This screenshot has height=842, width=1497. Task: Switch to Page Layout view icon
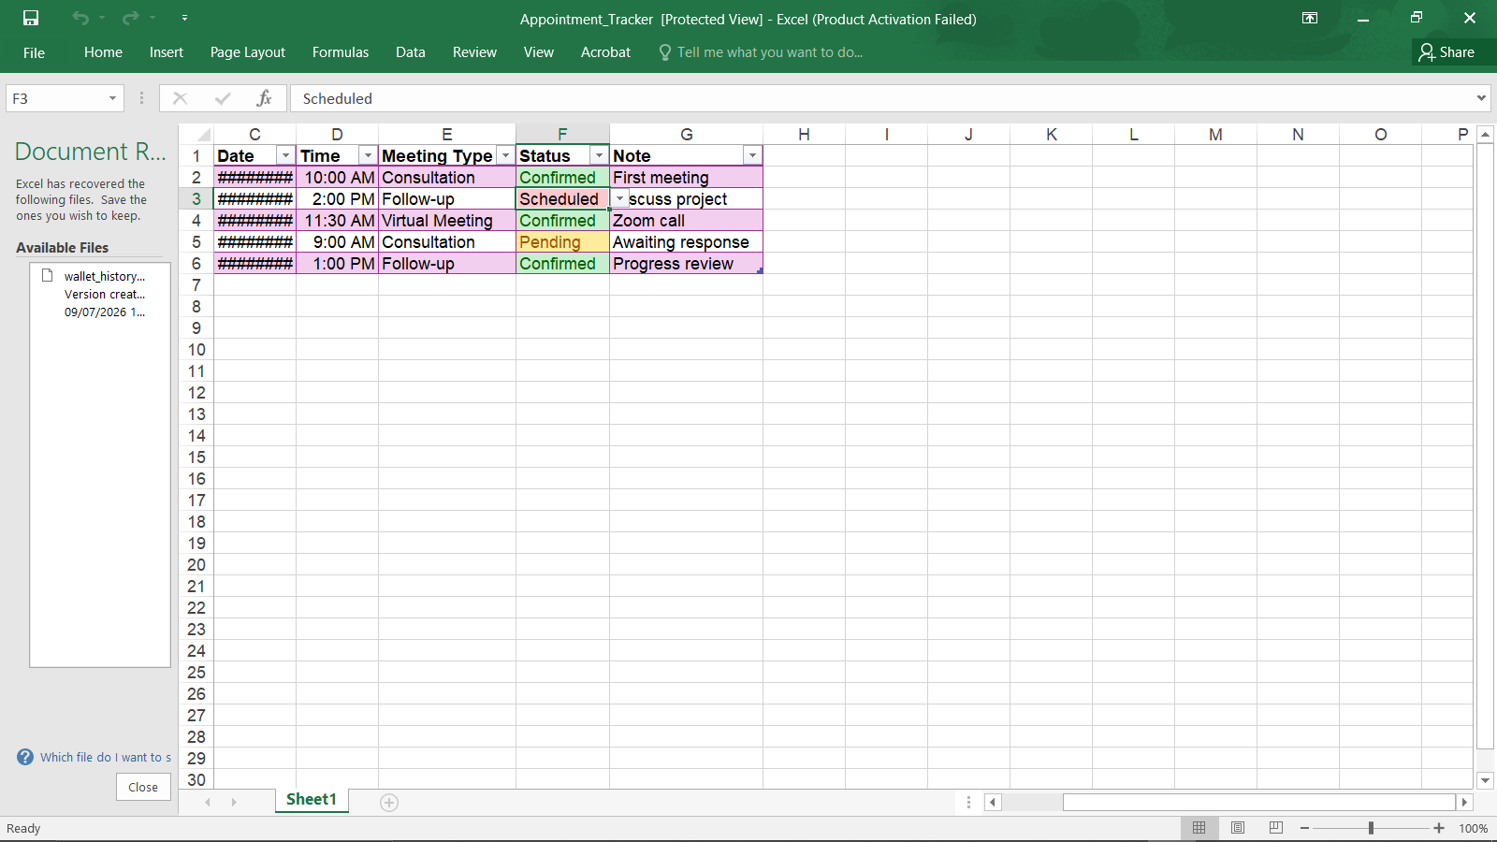point(1238,828)
